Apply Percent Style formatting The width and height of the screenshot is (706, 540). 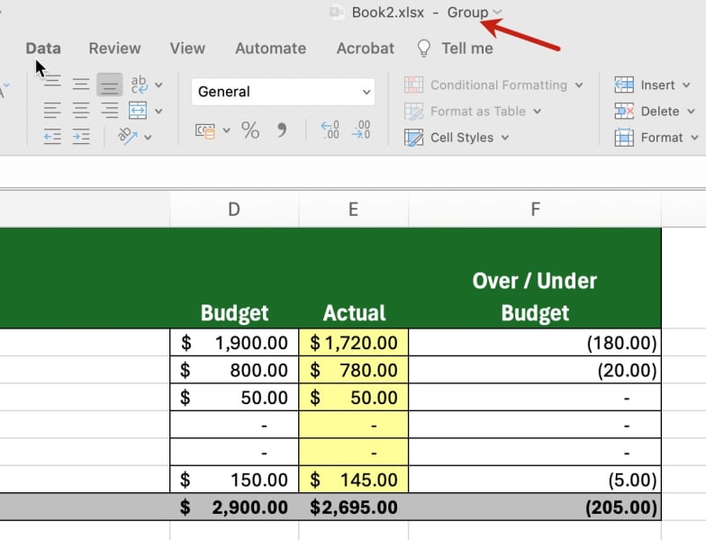click(x=249, y=130)
